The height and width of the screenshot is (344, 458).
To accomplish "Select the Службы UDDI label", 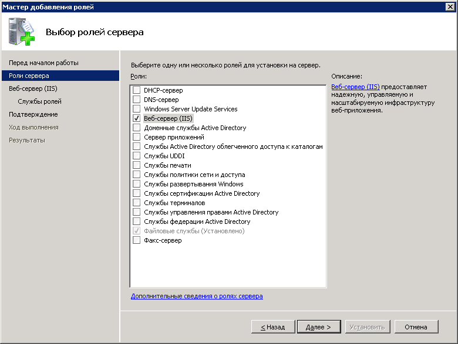I will pyautogui.click(x=164, y=156).
